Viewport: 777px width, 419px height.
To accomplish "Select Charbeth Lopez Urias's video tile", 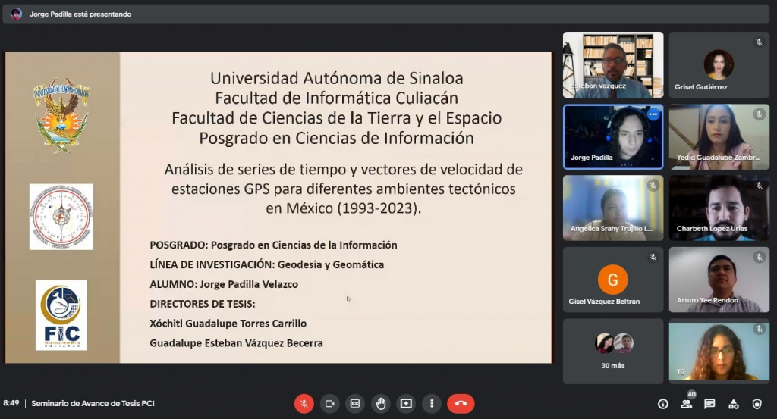I will click(719, 208).
